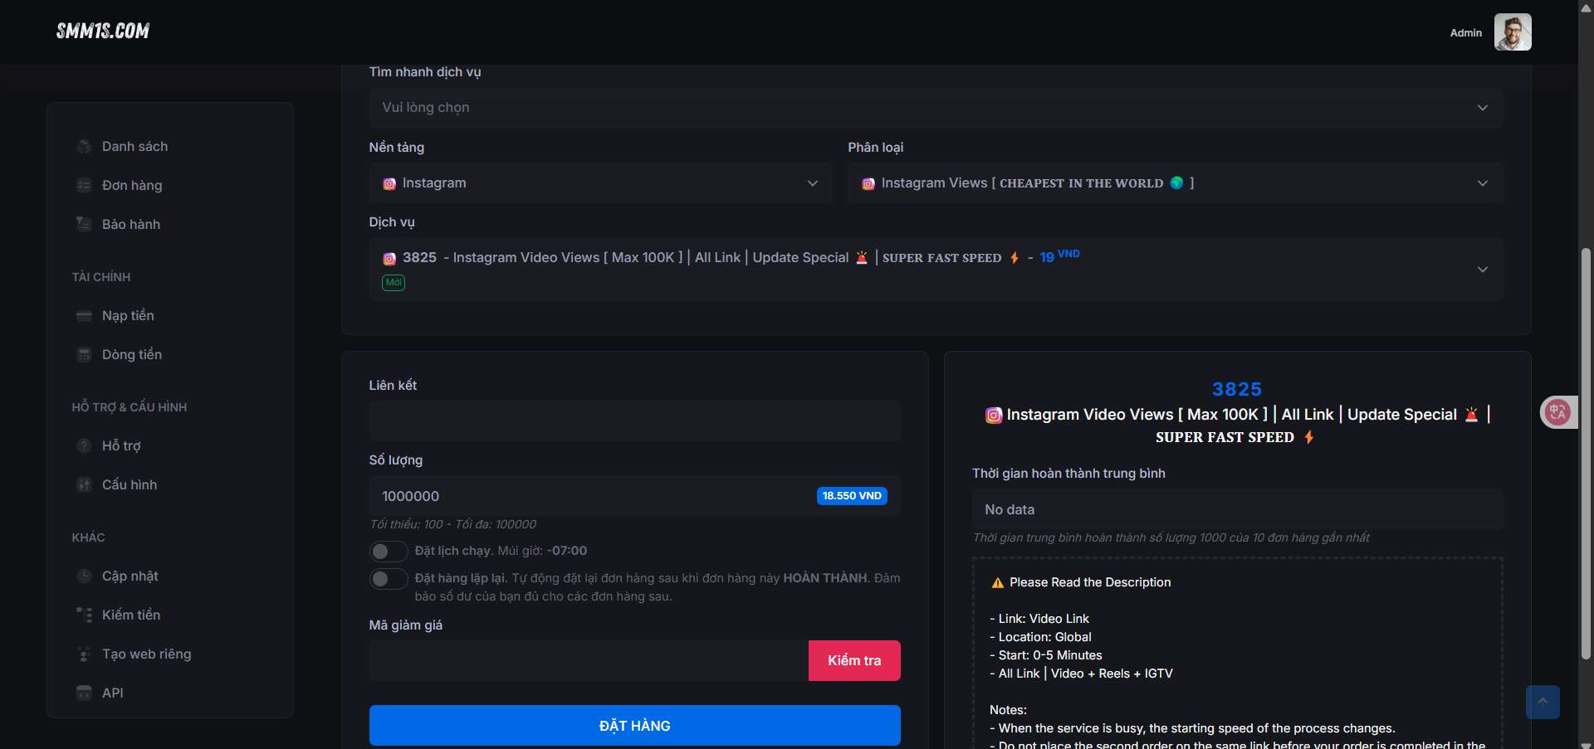
Task: Expand the Dịch vụ service 3825 dropdown
Action: click(936, 270)
